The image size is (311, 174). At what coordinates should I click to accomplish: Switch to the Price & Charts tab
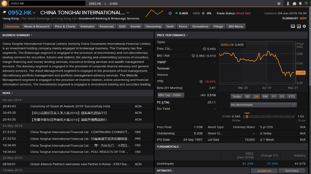pyautogui.click(x=65, y=26)
